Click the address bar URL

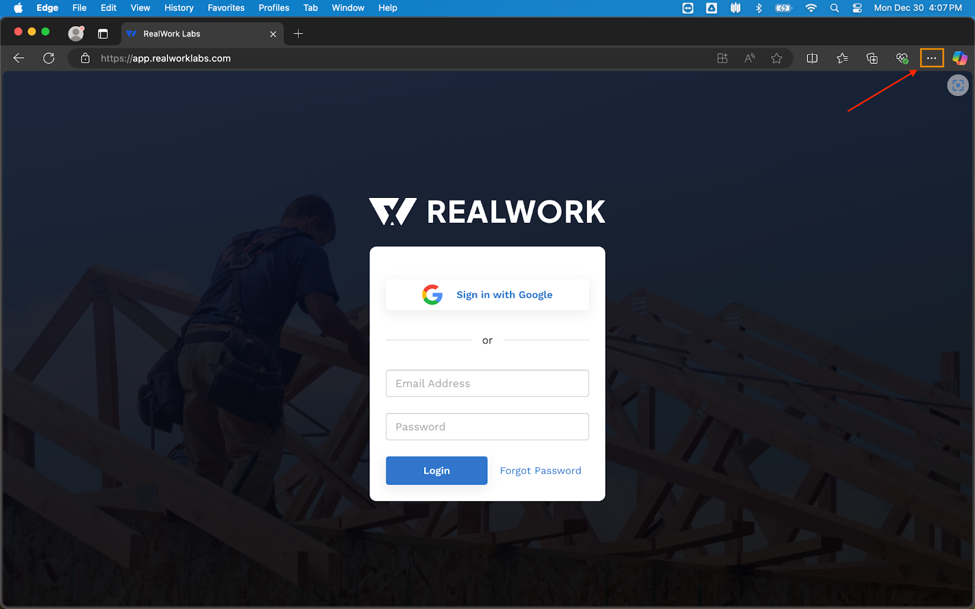point(166,58)
